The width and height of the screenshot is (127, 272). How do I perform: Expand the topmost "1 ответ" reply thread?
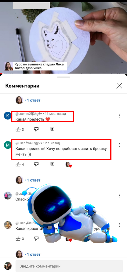point(32,100)
